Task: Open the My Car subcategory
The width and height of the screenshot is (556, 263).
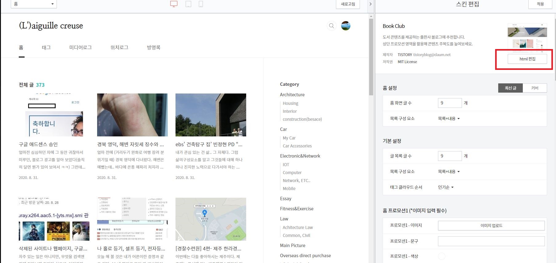Action: [x=289, y=138]
